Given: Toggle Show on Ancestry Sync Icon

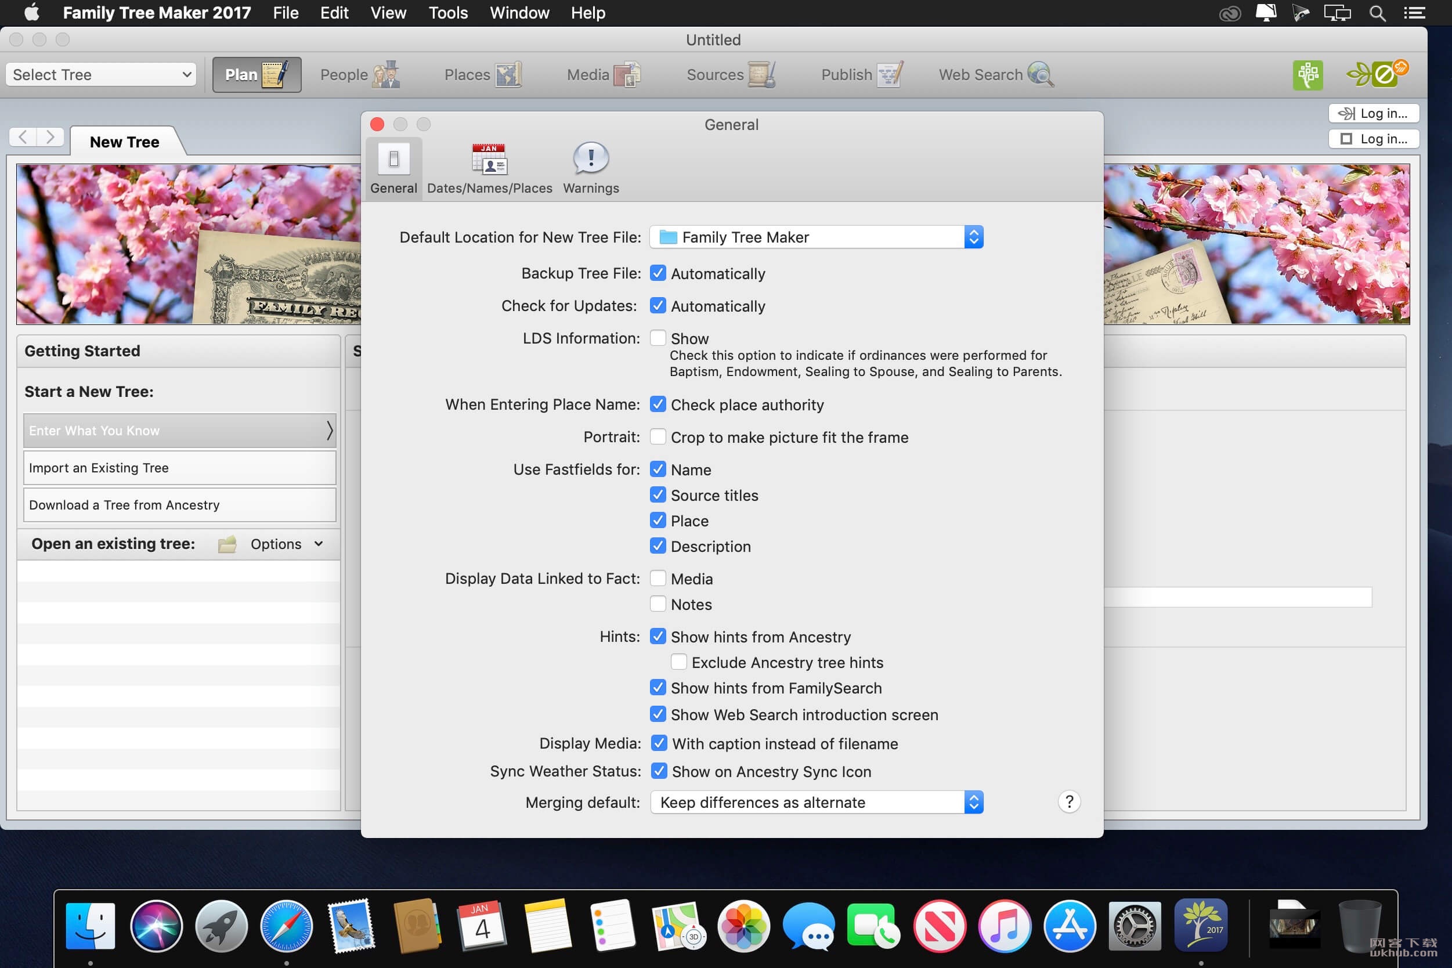Looking at the screenshot, I should (659, 771).
